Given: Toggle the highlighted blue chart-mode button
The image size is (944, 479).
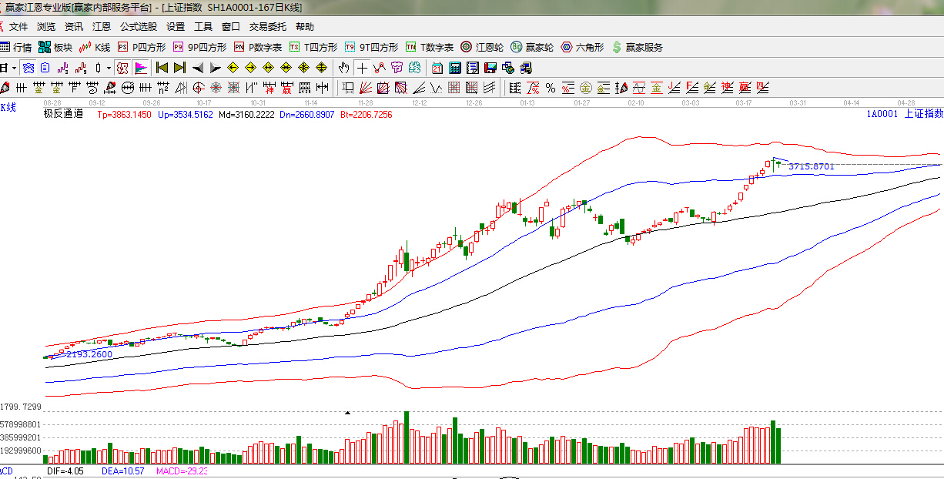Looking at the screenshot, I should 28,68.
